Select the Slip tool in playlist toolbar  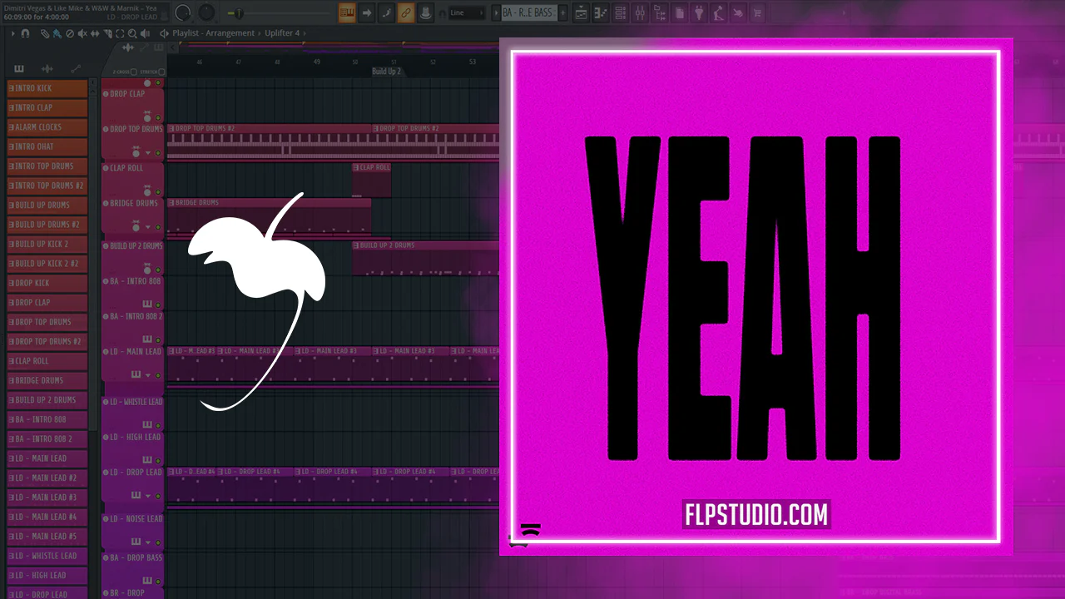pyautogui.click(x=94, y=33)
